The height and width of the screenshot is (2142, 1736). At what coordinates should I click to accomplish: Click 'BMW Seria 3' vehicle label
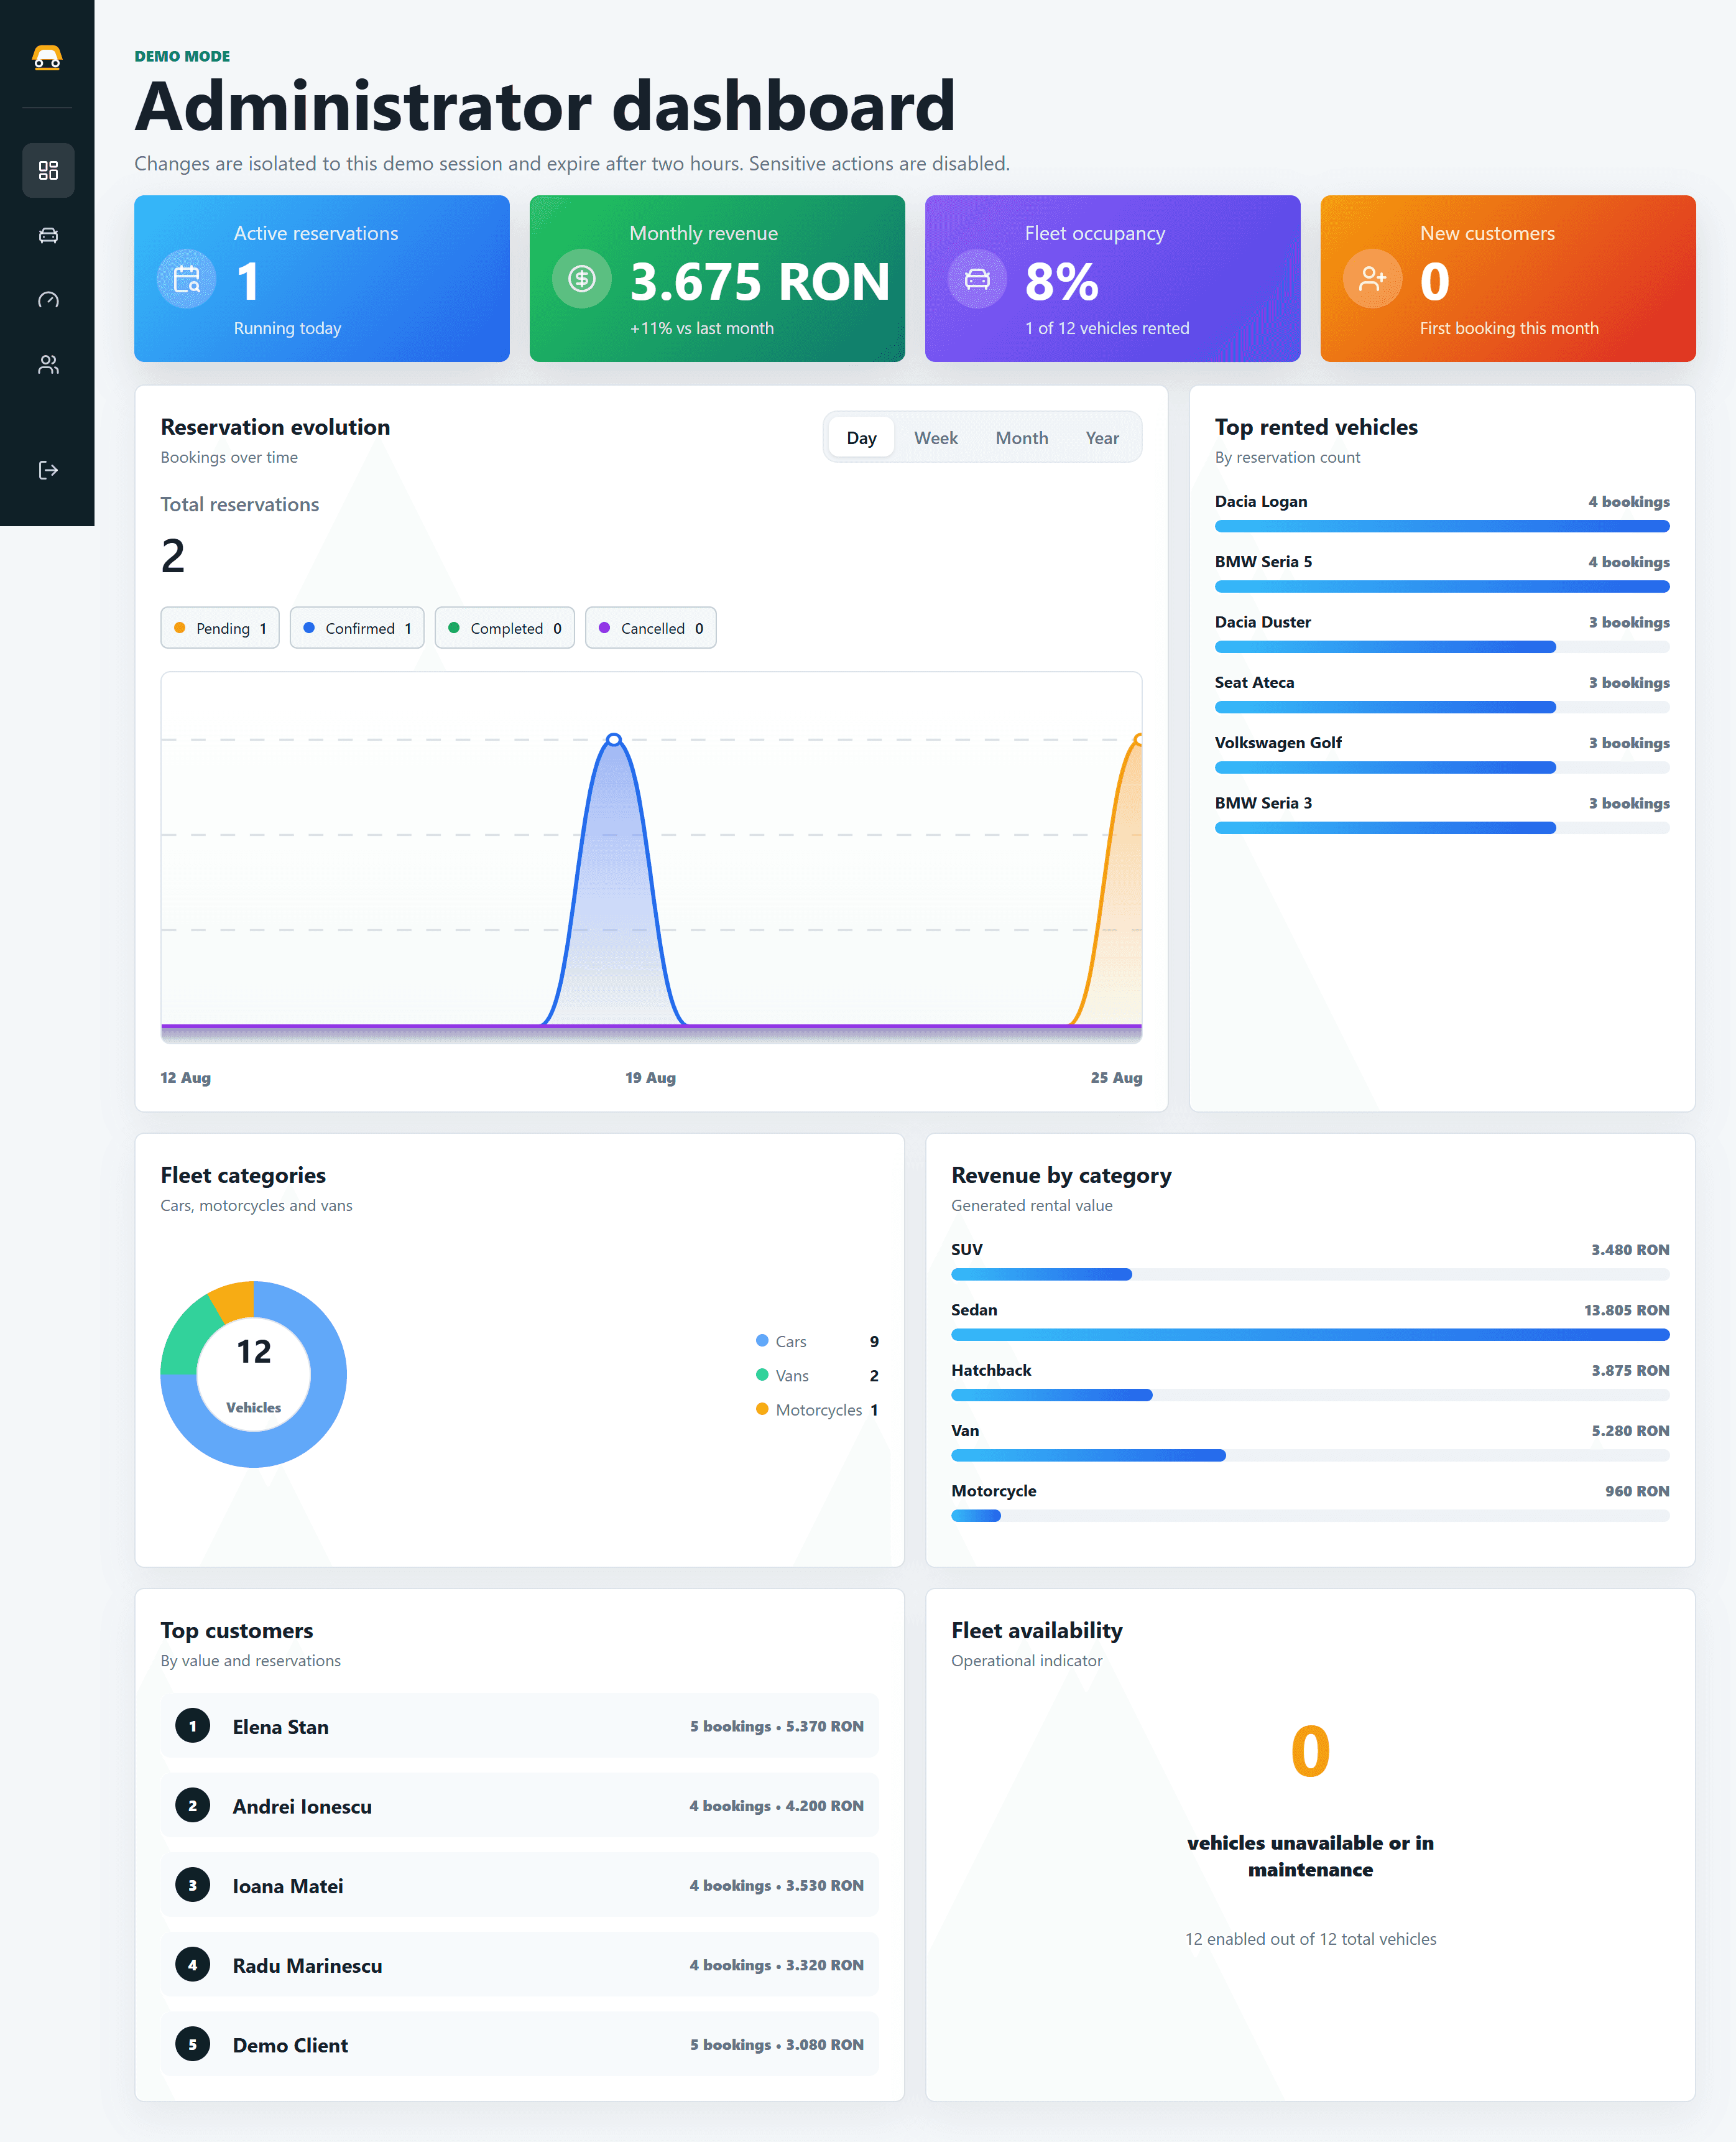[x=1263, y=803]
